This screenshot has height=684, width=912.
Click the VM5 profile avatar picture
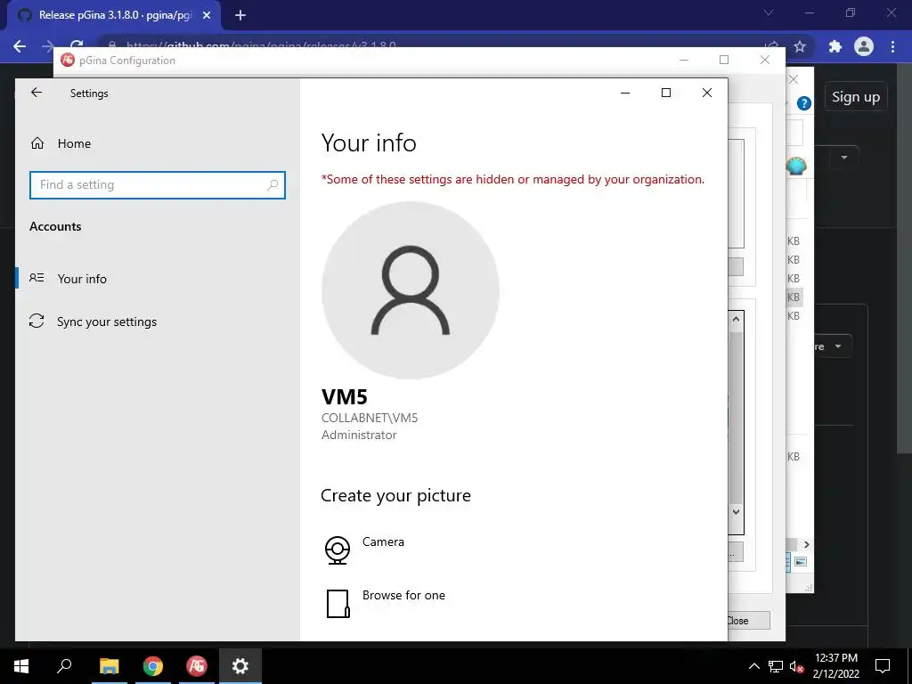coord(410,290)
